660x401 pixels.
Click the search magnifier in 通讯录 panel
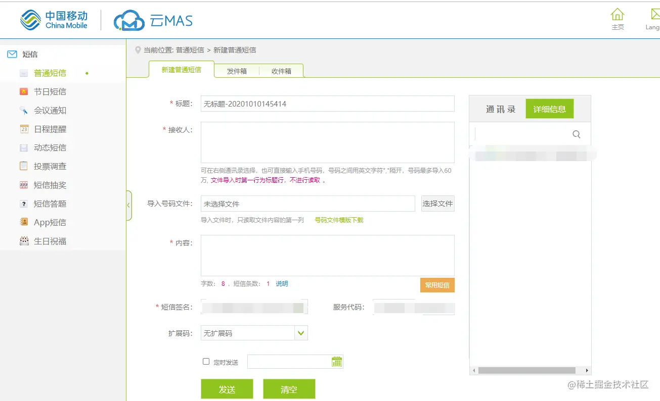point(576,134)
